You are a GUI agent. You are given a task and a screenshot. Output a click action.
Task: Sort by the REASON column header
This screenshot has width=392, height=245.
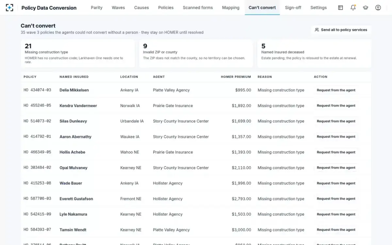[x=265, y=77]
